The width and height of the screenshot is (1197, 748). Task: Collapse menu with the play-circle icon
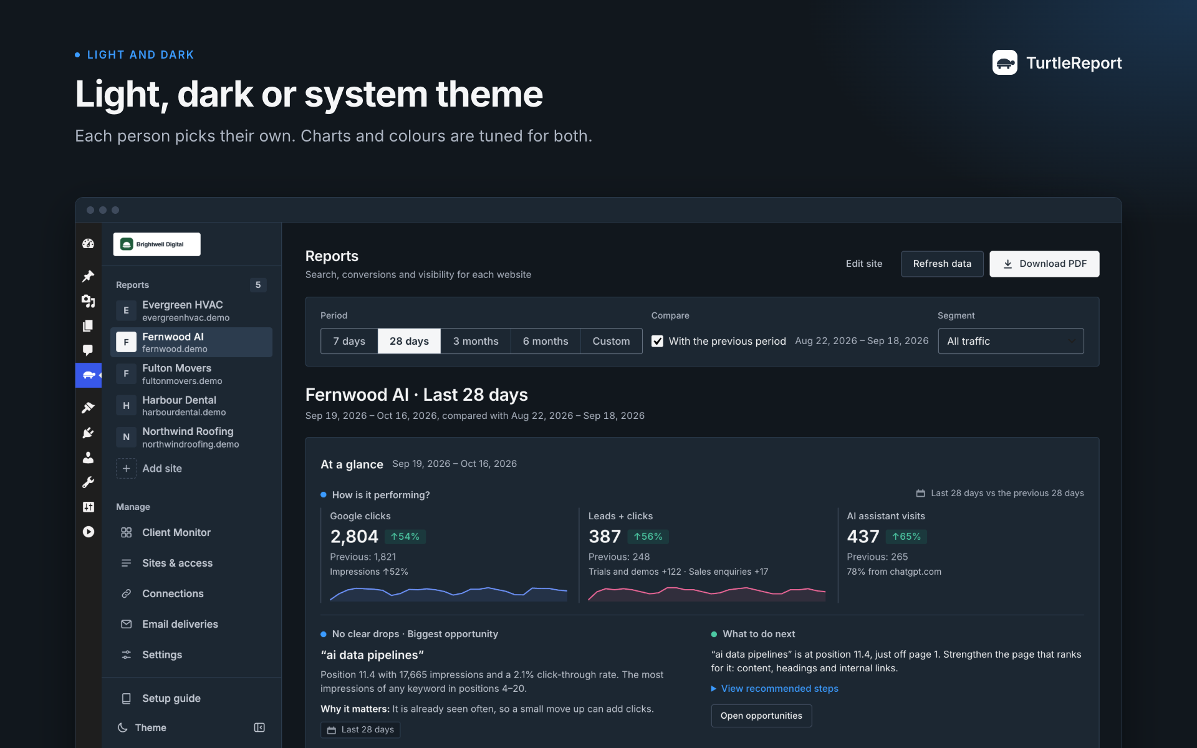[88, 532]
